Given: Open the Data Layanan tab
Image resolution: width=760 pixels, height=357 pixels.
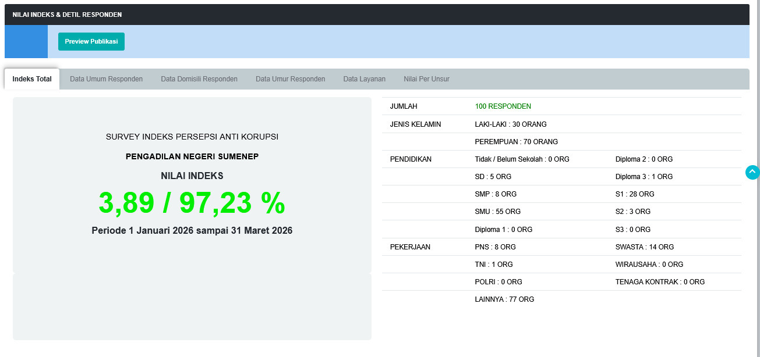Looking at the screenshot, I should click(364, 78).
